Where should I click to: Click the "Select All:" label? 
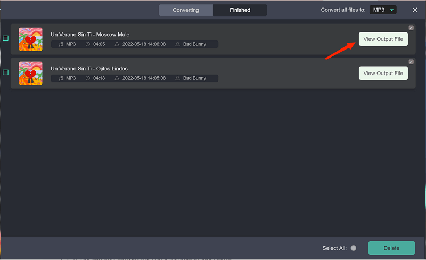point(334,248)
